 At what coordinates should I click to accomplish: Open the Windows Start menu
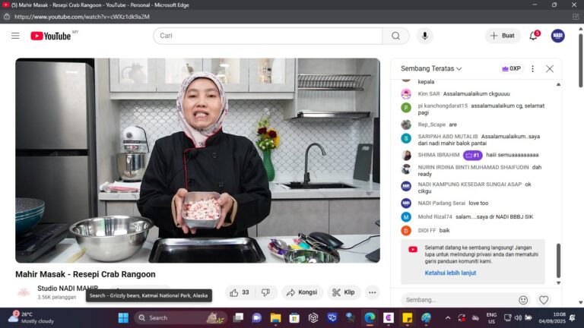point(123,317)
